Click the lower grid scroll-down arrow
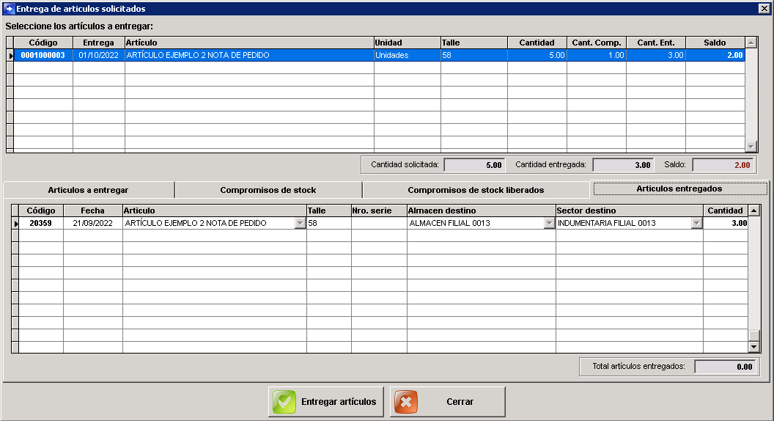 coord(753,347)
